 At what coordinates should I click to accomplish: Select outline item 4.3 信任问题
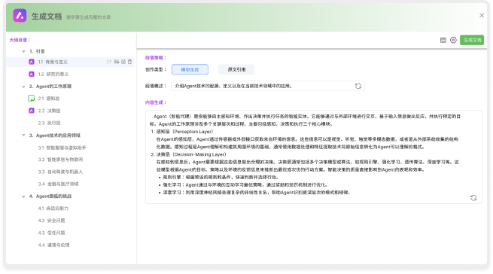(52, 233)
